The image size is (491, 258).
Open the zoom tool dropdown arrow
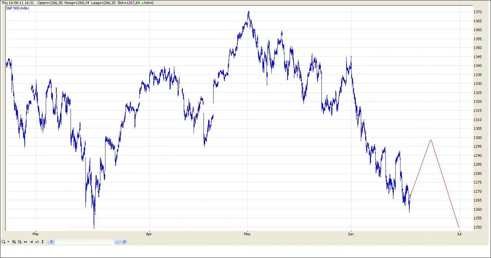(8, 242)
